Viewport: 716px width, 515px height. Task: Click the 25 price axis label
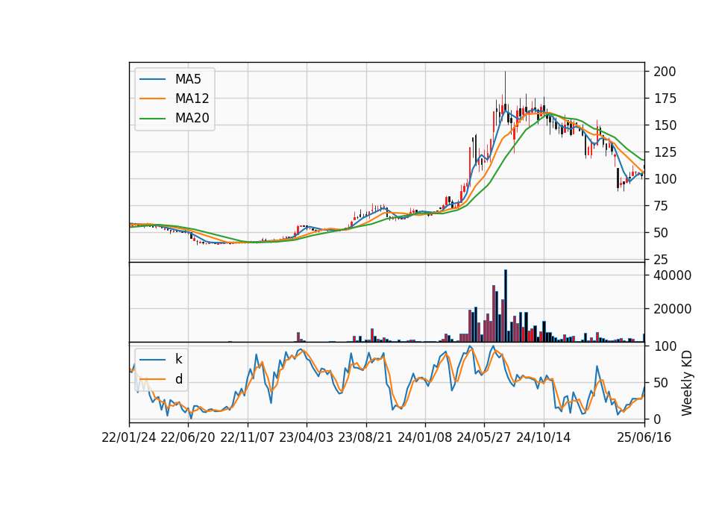tap(662, 260)
